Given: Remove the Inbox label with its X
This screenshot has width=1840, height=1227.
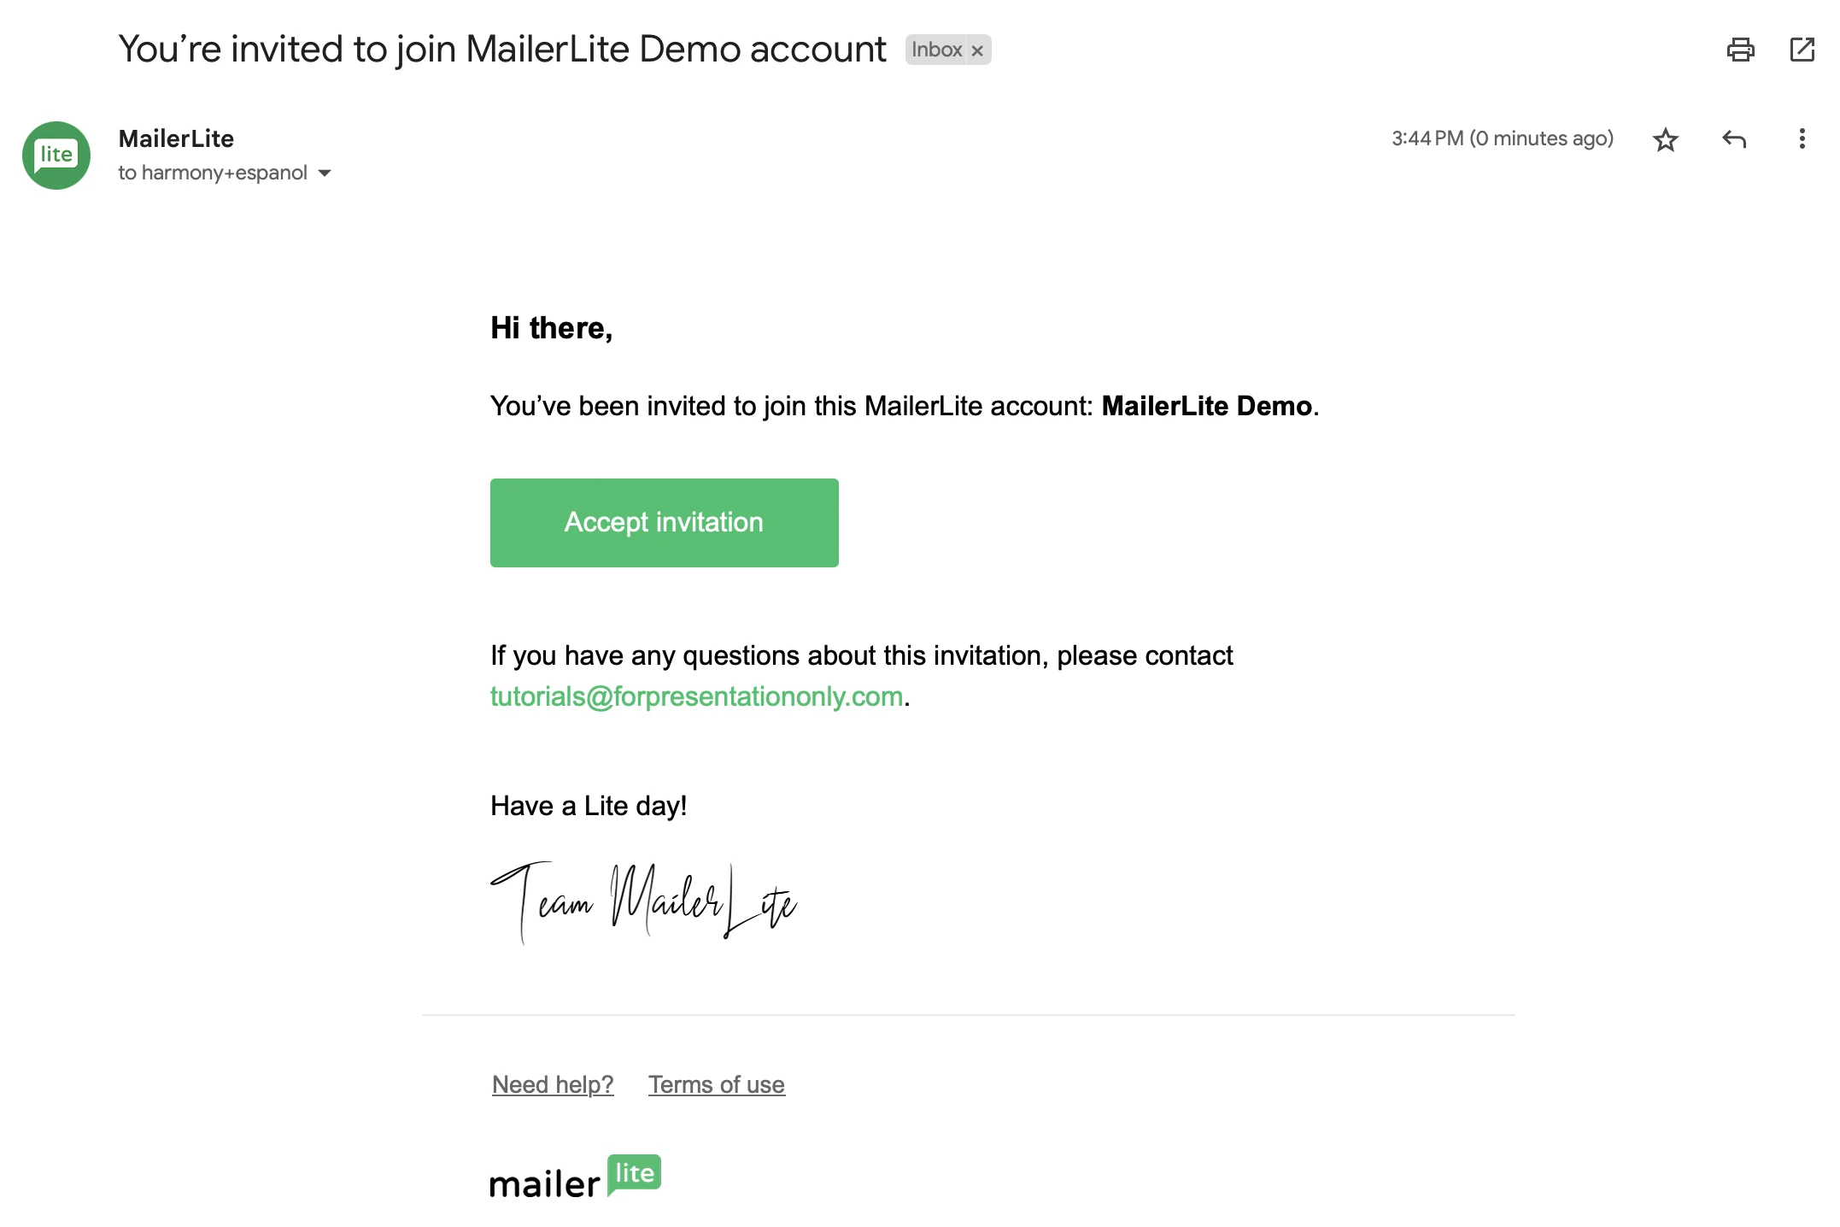Looking at the screenshot, I should (x=977, y=50).
